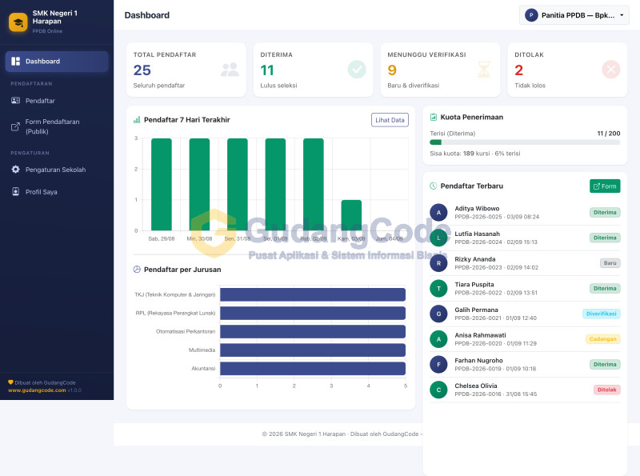Click the pie chart icon beside Pendaftar per Jurusan
This screenshot has width=640, height=476.
137,270
